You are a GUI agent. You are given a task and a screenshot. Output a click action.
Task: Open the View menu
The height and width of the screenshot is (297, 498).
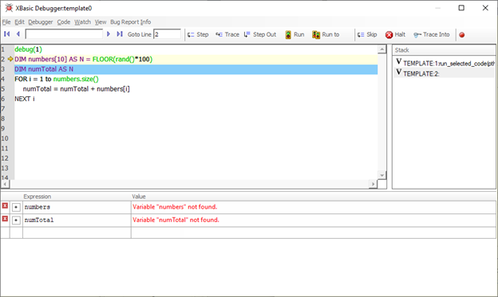click(x=101, y=21)
